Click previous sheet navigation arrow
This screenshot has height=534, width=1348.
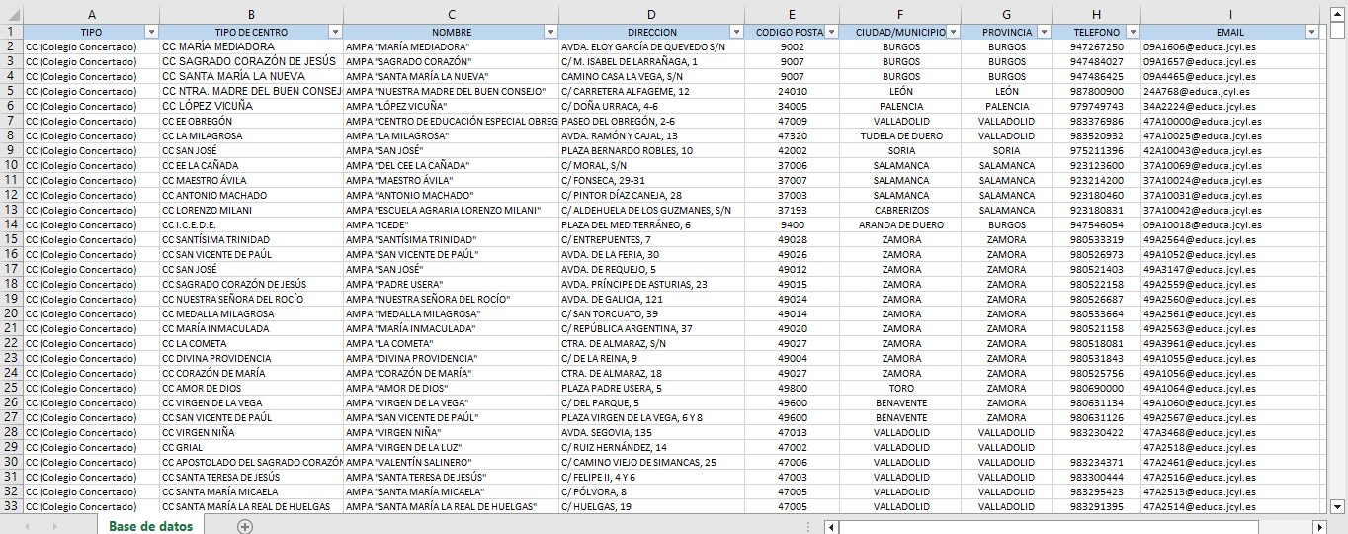coord(27,527)
